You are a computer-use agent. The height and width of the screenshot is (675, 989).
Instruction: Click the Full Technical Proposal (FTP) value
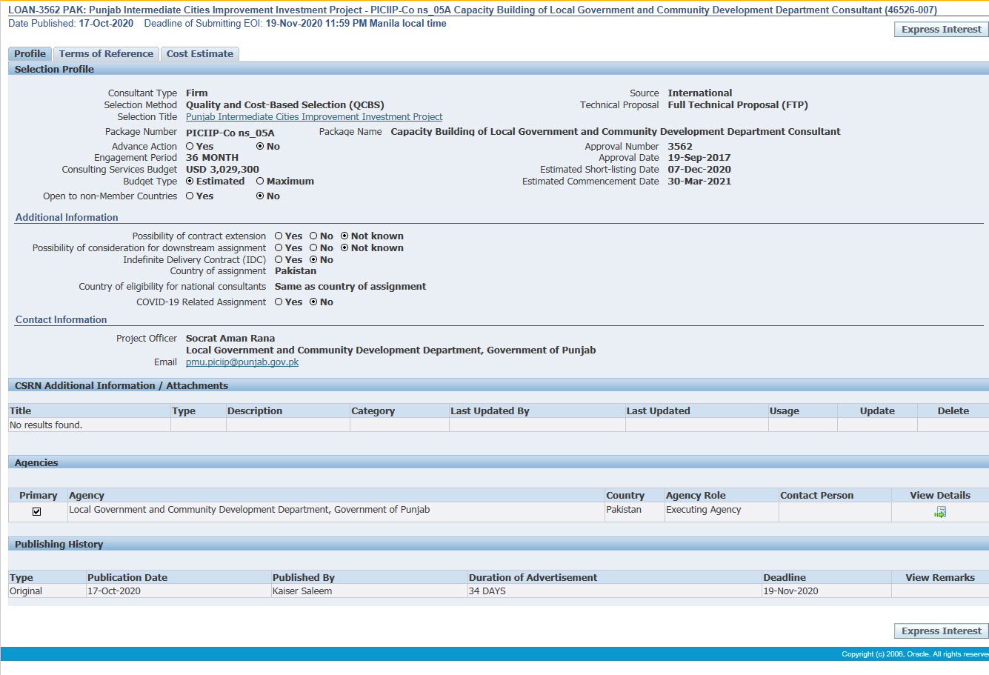pos(738,105)
